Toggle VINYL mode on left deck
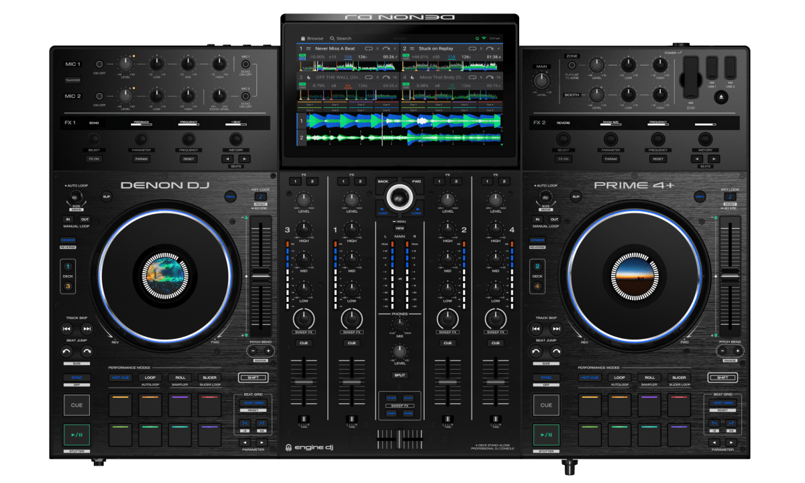This screenshot has width=805, height=483. [x=230, y=197]
